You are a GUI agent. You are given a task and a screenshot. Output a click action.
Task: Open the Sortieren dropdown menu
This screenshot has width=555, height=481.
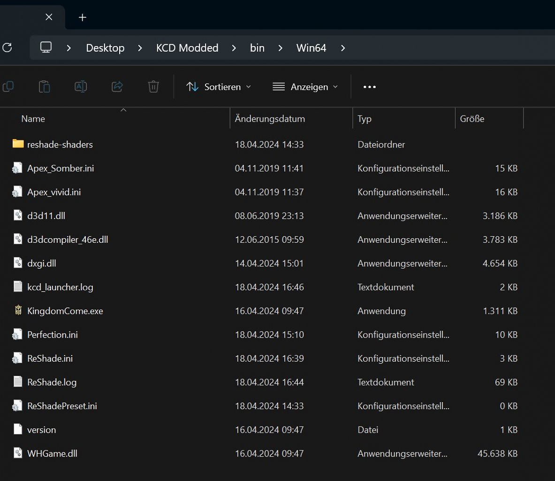coord(219,87)
